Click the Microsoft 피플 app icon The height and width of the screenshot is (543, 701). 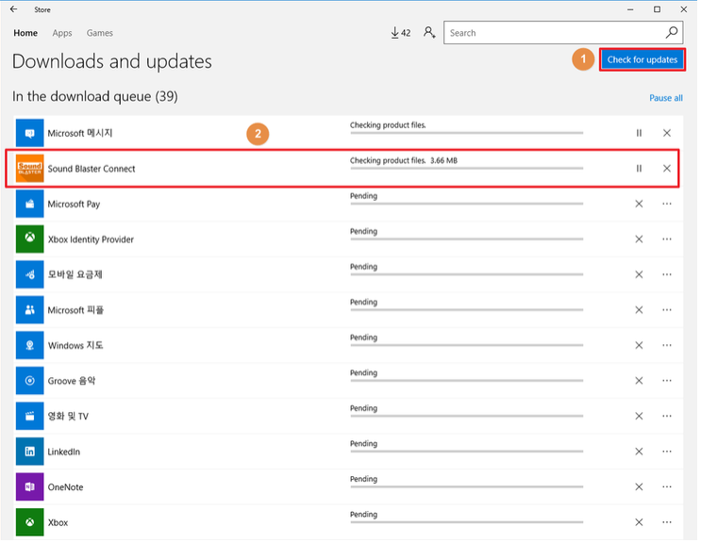click(x=29, y=310)
